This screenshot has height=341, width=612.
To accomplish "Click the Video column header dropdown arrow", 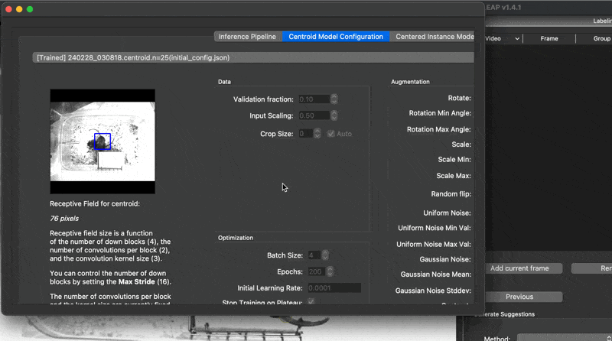I will (517, 38).
